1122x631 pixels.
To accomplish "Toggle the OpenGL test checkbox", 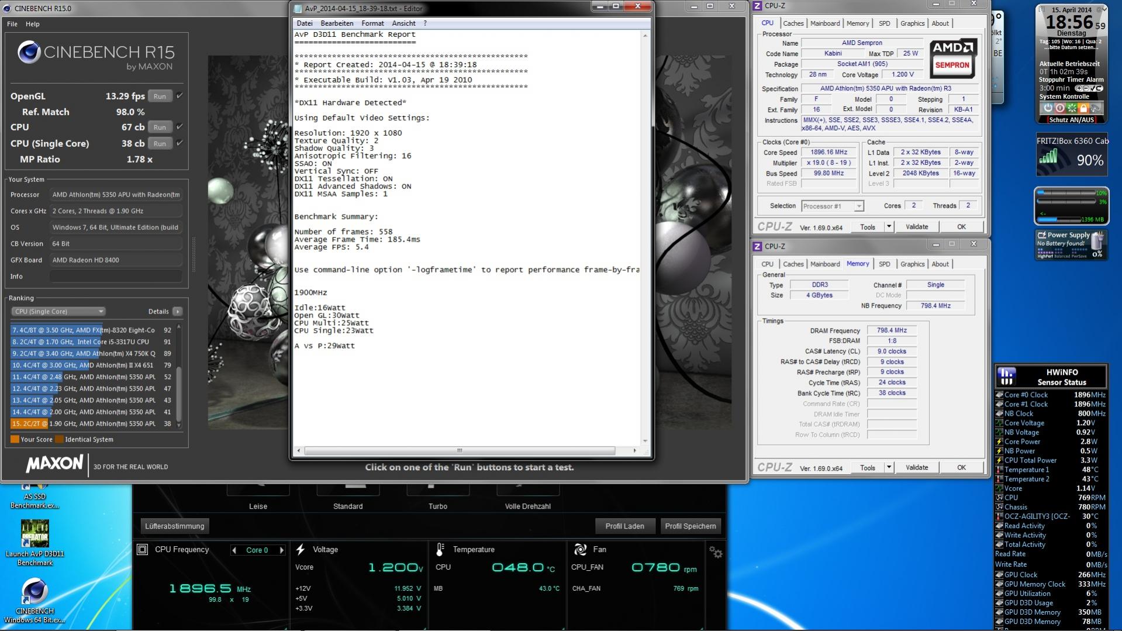I will (179, 96).
